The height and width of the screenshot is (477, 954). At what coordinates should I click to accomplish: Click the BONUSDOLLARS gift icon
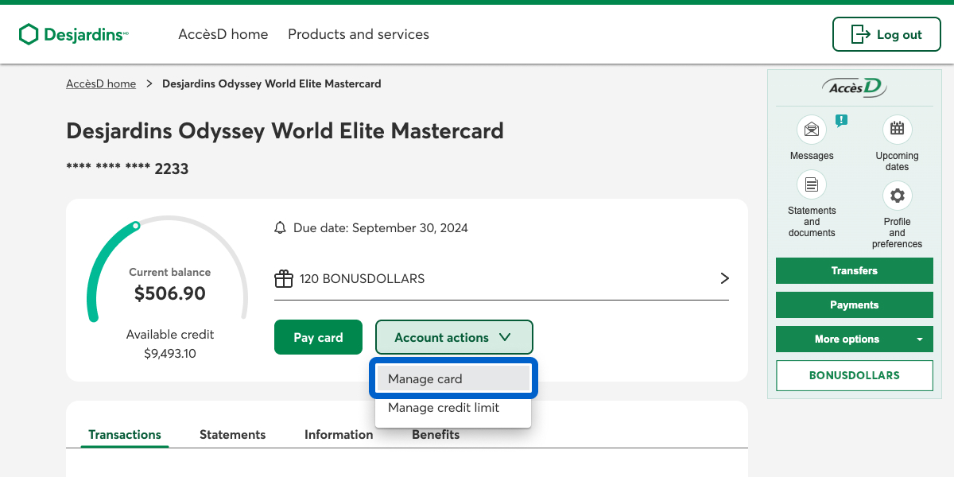(x=284, y=279)
